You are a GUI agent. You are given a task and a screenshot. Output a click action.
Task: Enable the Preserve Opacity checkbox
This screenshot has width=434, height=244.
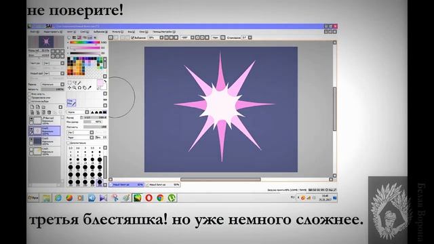click(x=30, y=94)
